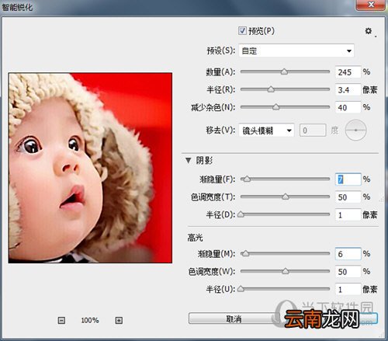This screenshot has height=341, width=388.
Task: Click the baby photo preview image
Action: 90,168
